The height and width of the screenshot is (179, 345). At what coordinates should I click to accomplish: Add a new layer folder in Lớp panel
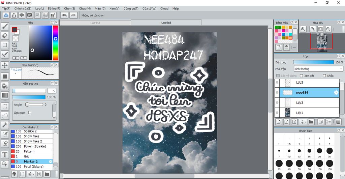click(x=311, y=122)
